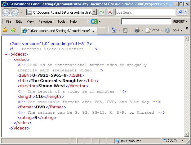This screenshot has width=191, height=145.
Task: Click the address bar path field
Action: (x=59, y=12)
